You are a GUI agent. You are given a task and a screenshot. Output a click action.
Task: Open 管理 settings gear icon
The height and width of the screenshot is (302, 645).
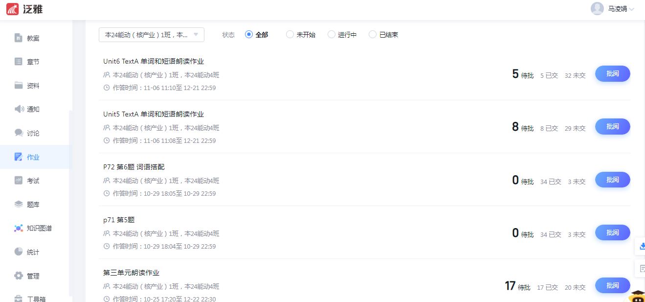click(19, 276)
